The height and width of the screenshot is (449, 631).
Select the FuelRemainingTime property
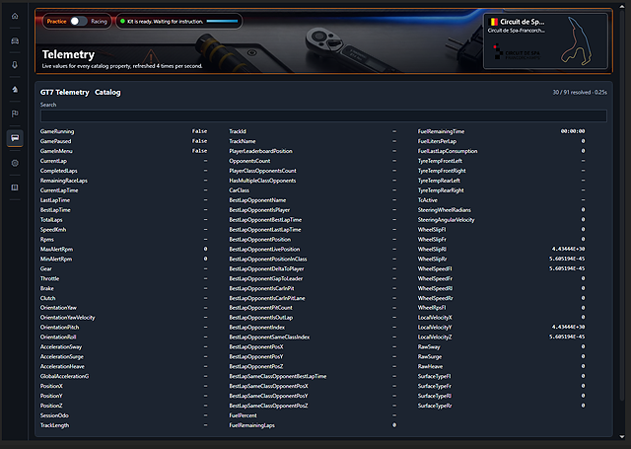pyautogui.click(x=441, y=131)
